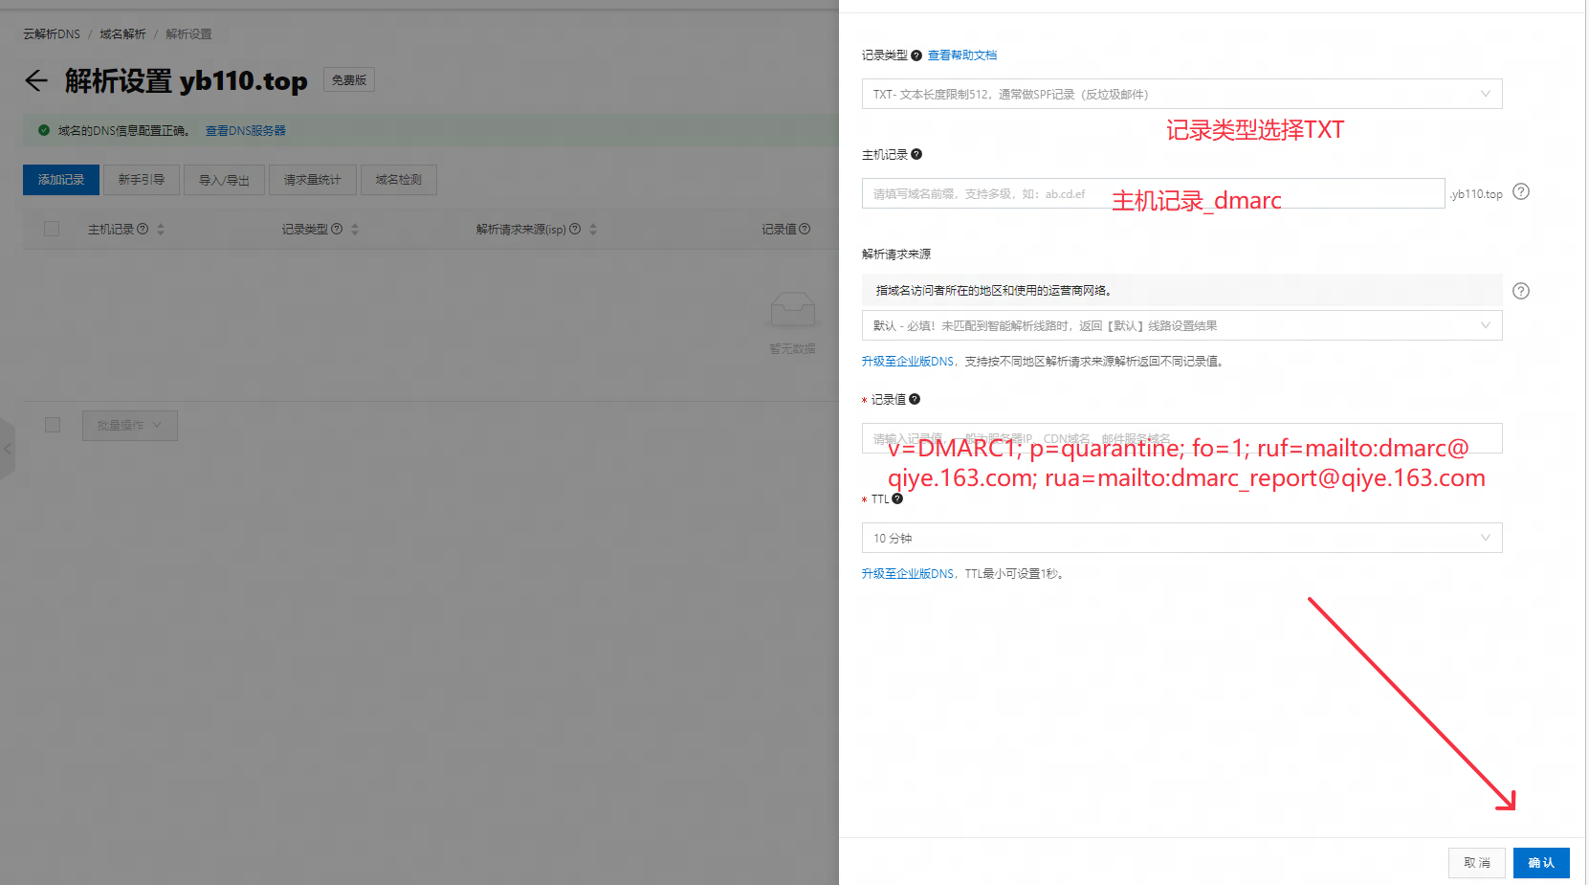
Task: Click 添加记录 button
Action: coord(61,180)
